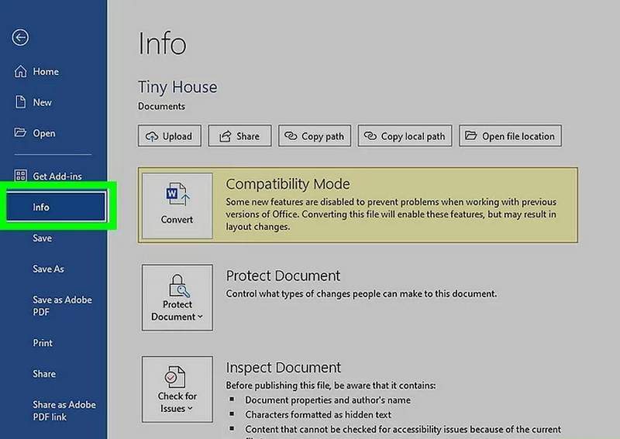Click the Copy local path button
The image size is (620, 439).
[x=405, y=136]
